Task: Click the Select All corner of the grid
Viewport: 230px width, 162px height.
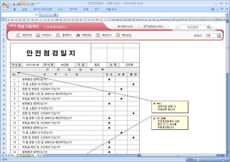Action: tap(3, 20)
